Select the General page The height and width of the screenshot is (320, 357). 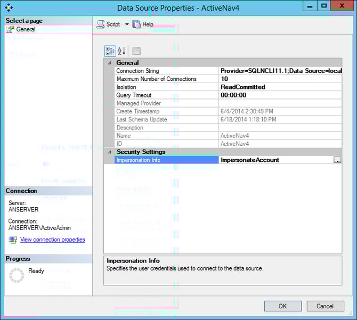[26, 29]
